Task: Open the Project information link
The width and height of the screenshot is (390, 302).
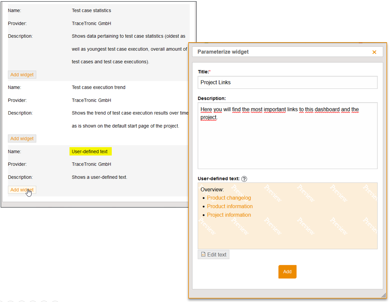Action: (229, 215)
